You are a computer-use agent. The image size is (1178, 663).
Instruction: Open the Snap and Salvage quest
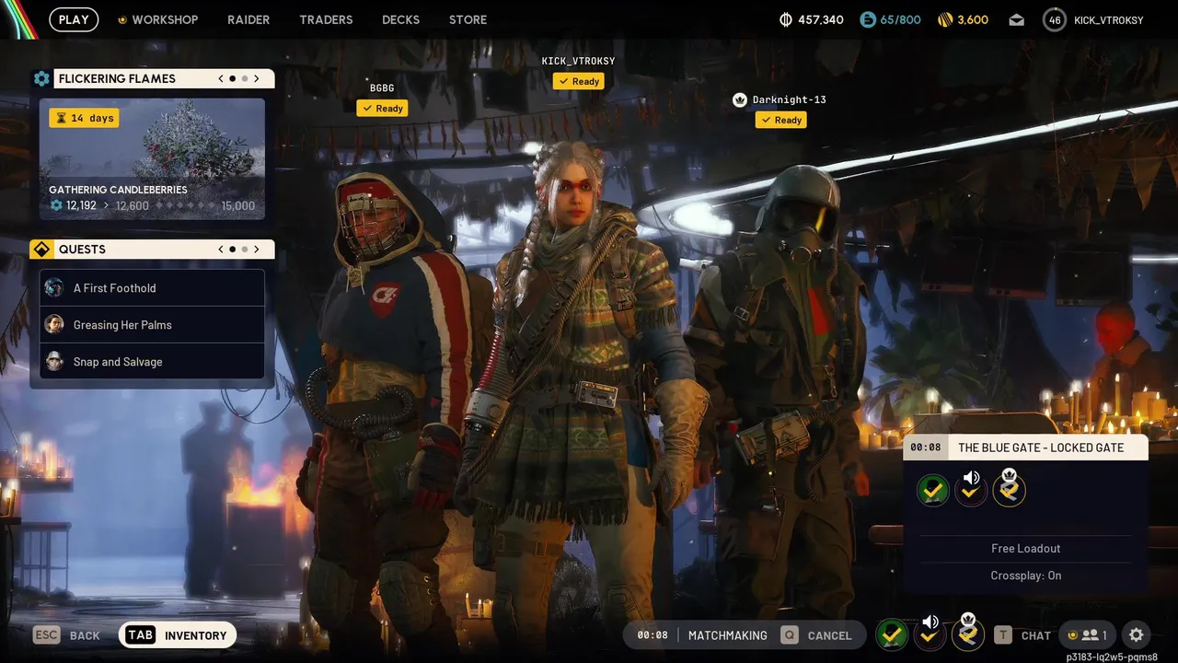click(x=152, y=362)
